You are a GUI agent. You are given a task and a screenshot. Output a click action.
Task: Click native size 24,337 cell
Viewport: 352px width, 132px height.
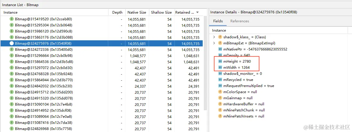(140, 86)
